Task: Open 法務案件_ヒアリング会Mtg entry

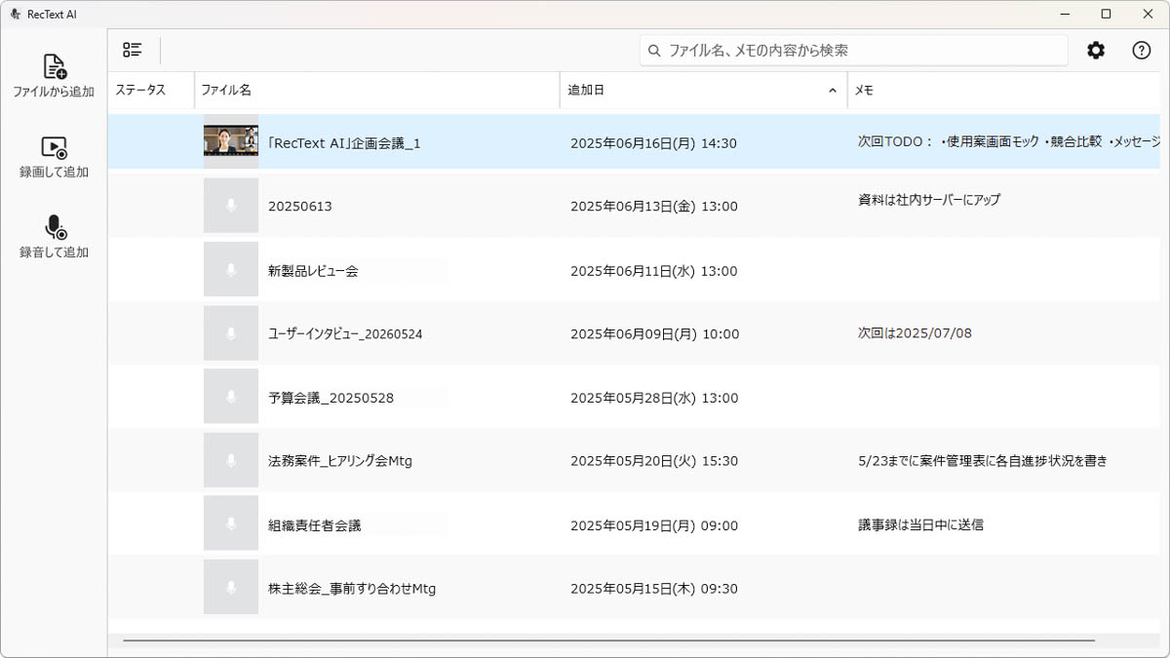Action: [x=340, y=461]
